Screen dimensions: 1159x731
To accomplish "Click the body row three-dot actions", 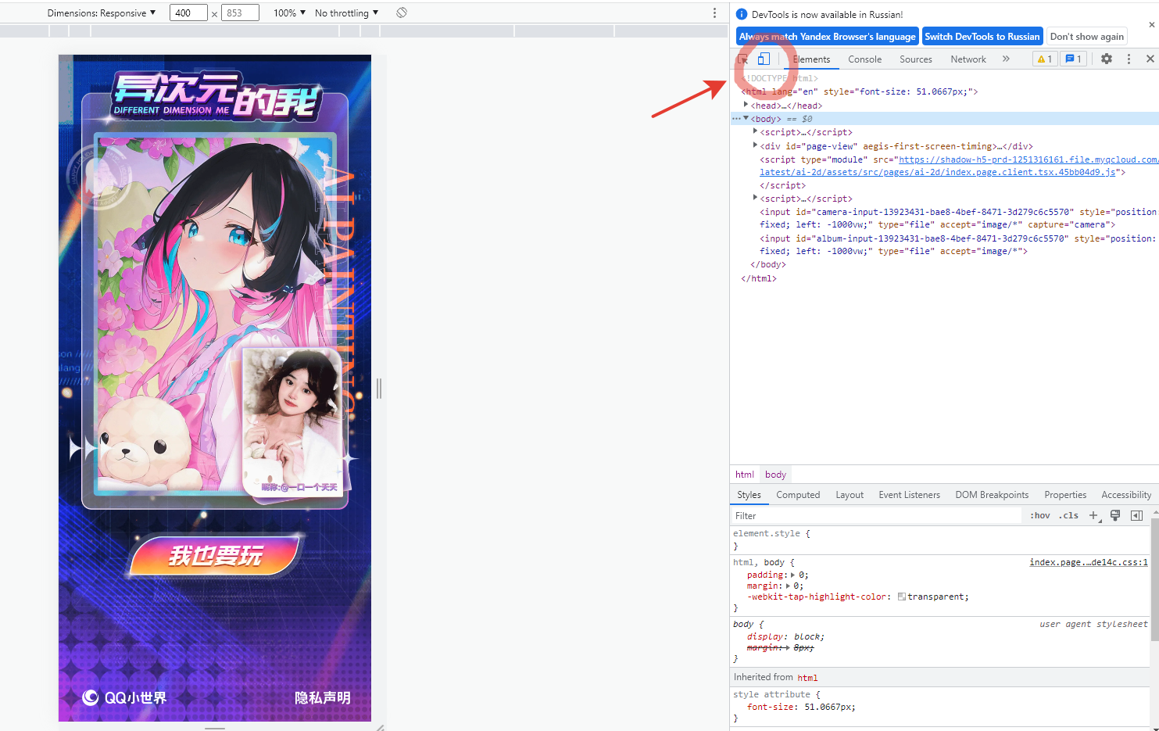I will point(736,119).
